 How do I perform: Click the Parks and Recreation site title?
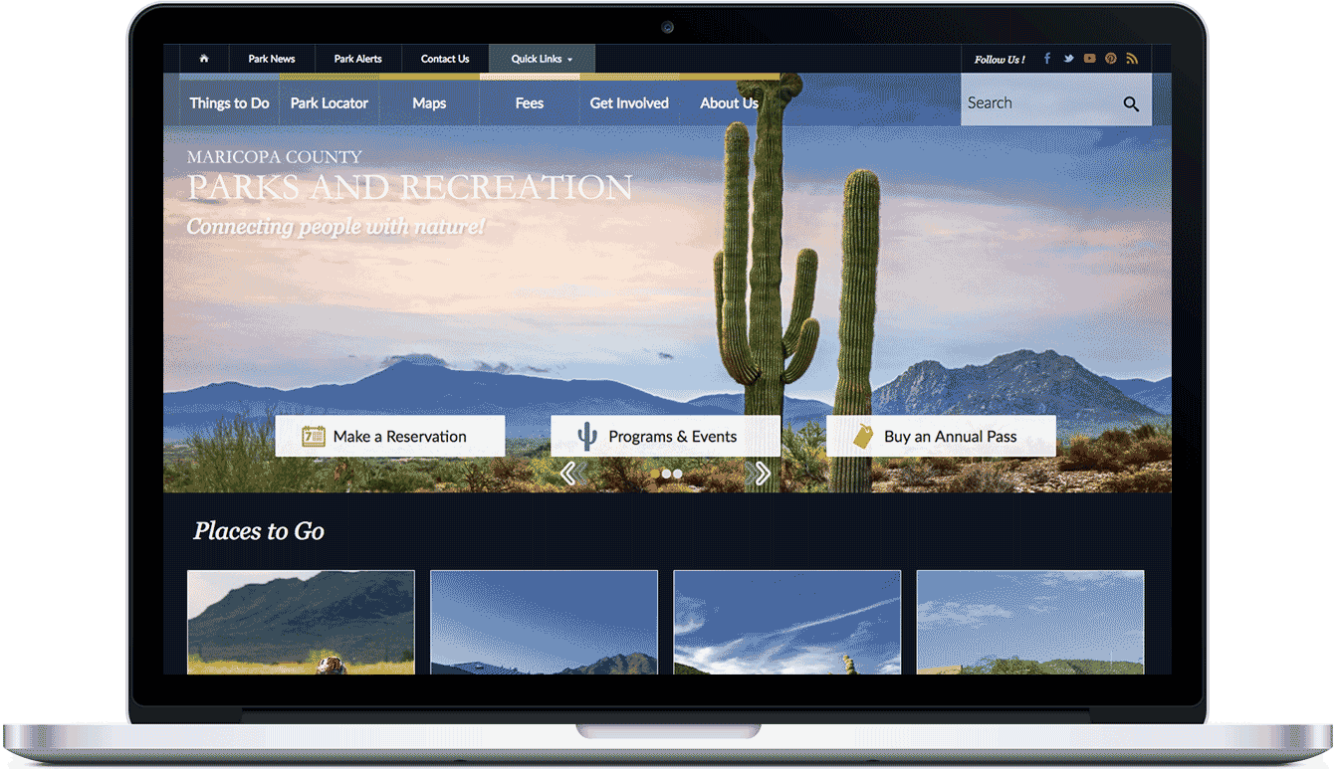[410, 187]
